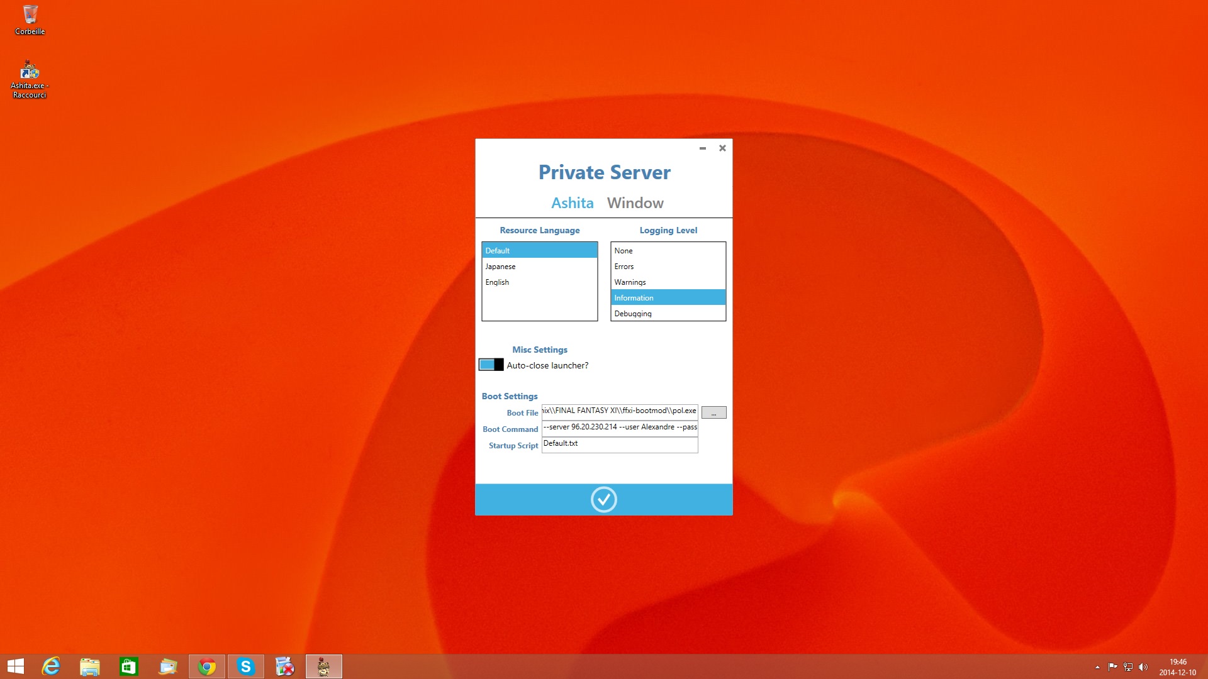This screenshot has height=679, width=1208.
Task: Click the Startup Script text field
Action: click(x=619, y=444)
